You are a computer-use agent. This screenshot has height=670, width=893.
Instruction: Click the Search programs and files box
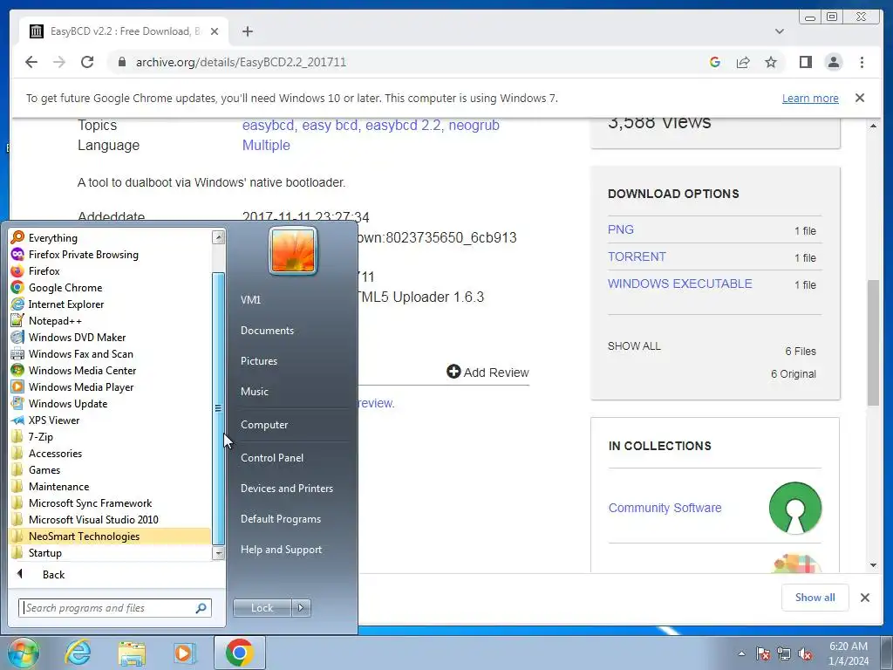tap(114, 607)
